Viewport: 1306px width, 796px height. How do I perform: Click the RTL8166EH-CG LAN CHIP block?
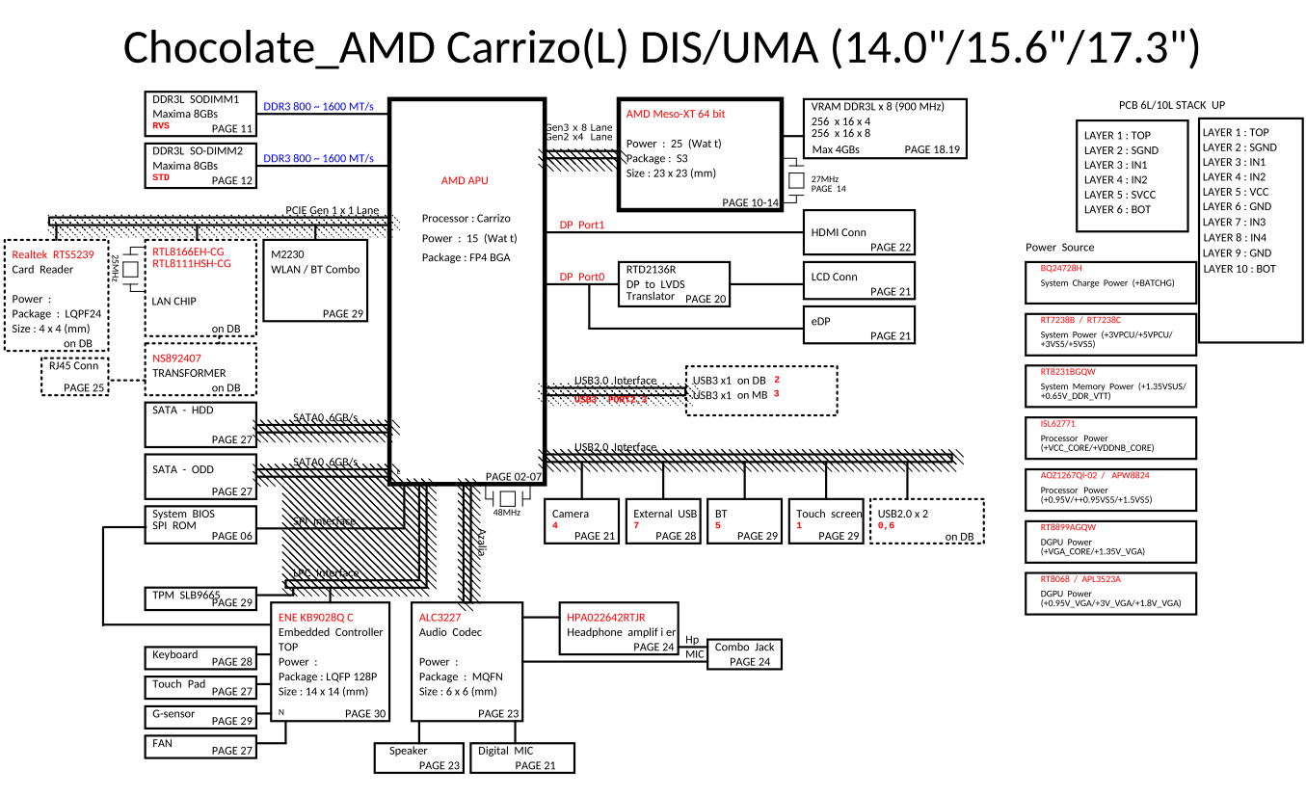click(200, 288)
